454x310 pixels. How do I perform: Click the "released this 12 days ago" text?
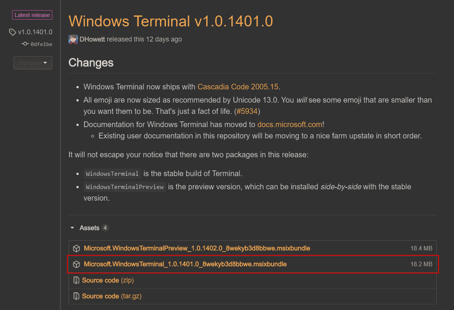tap(144, 39)
